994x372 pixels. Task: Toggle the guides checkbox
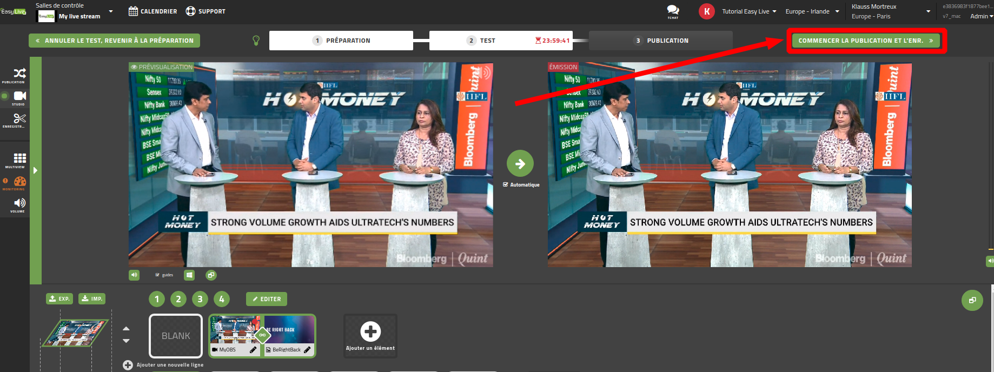157,275
